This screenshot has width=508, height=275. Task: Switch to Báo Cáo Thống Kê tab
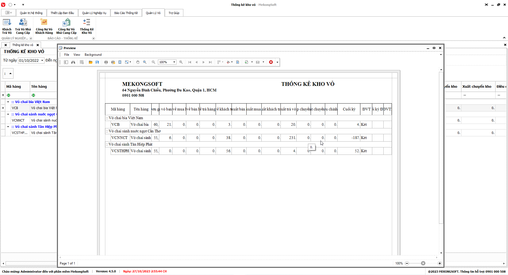point(126,13)
